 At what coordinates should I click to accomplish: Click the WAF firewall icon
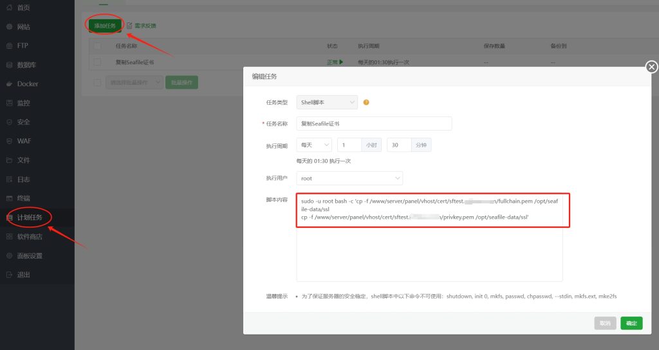[9, 141]
